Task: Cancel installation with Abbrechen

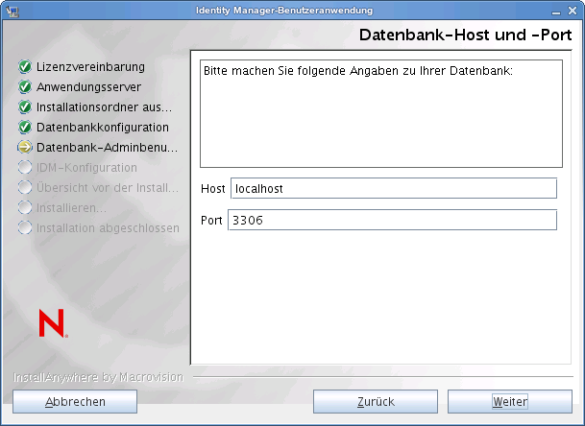Action: [75, 401]
